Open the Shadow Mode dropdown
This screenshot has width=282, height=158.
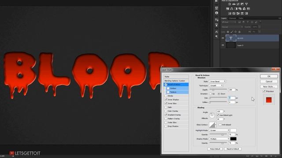pyautogui.click(x=219, y=139)
